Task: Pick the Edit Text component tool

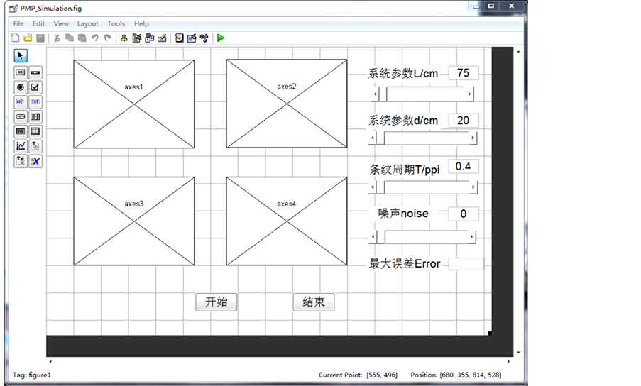Action: pos(21,101)
